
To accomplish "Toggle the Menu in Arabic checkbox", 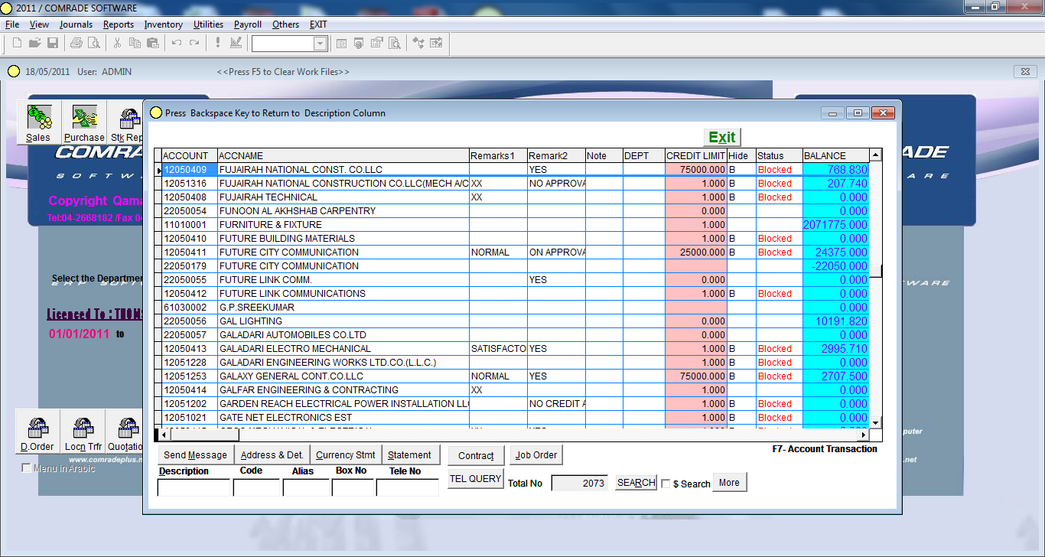I will pyautogui.click(x=27, y=467).
